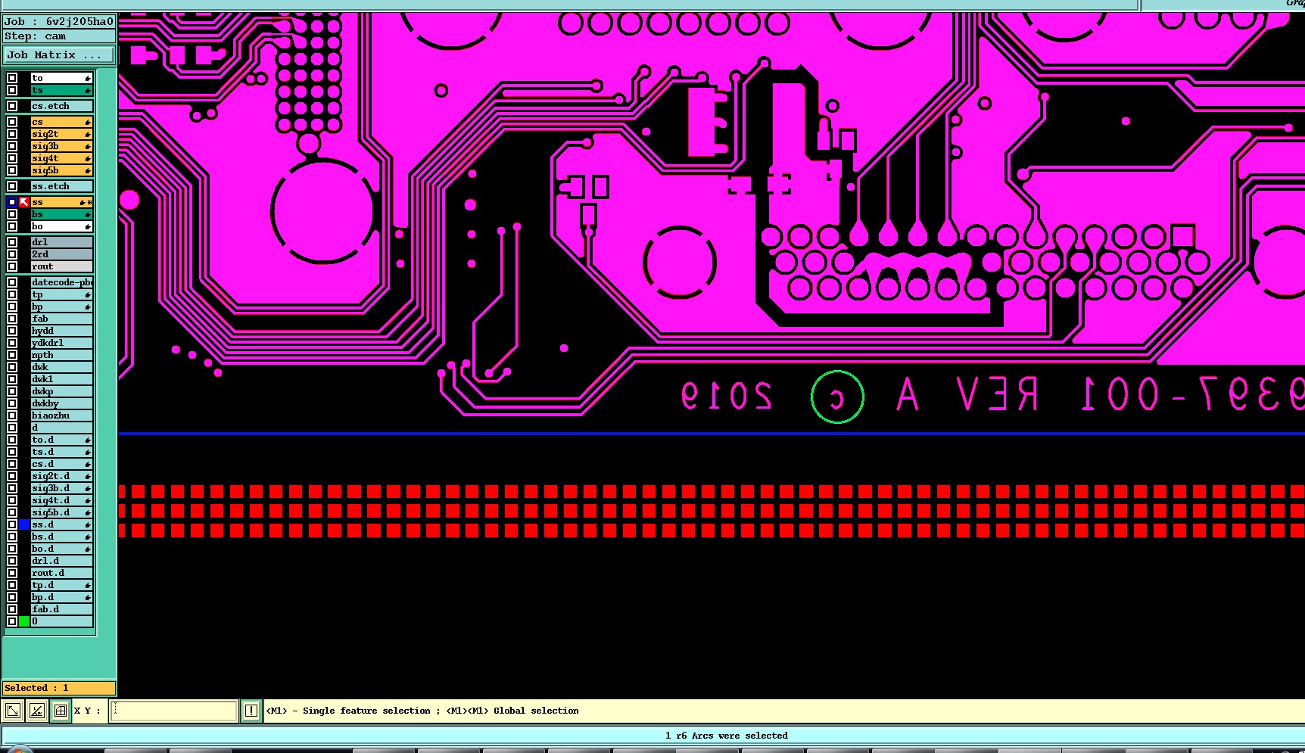Click the Job : 6v2j205ha0 label
This screenshot has height=753, width=1305.
pyautogui.click(x=59, y=22)
